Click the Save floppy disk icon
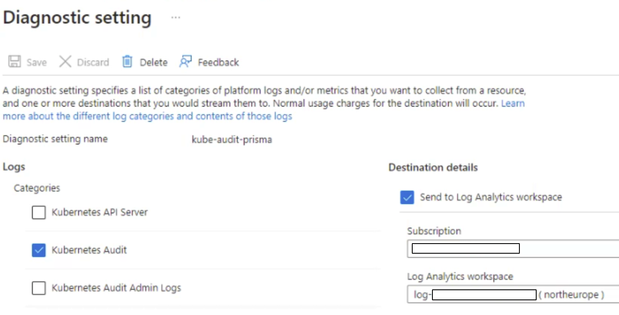 click(x=15, y=62)
